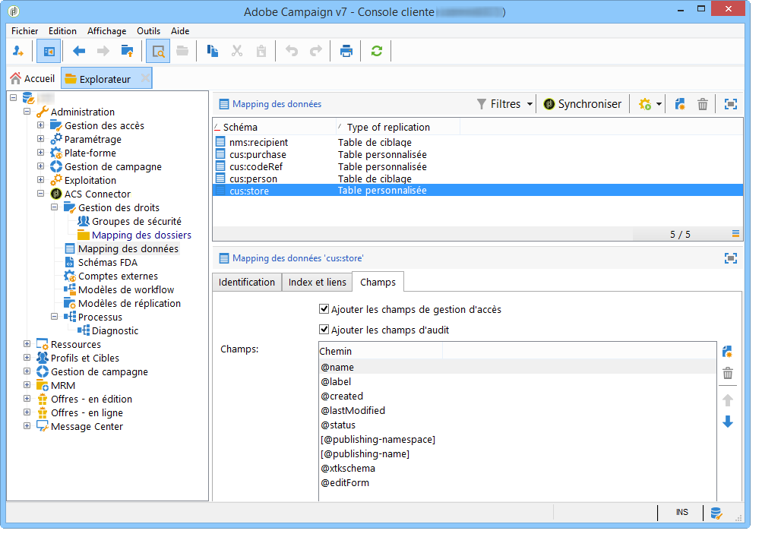The image size is (762, 537).
Task: Open the Aide menu
Action: coord(180,31)
